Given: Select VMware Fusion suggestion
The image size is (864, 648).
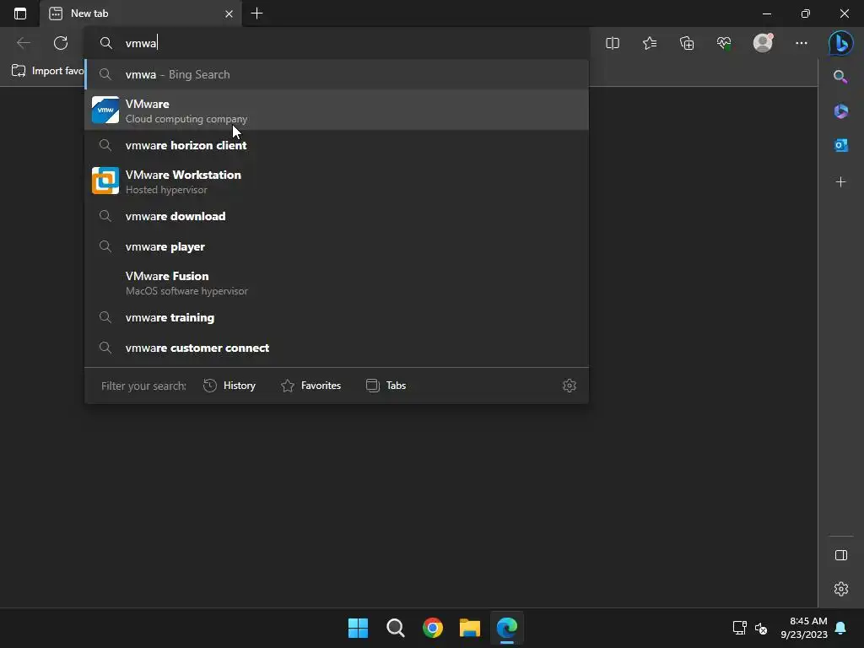Looking at the screenshot, I should coord(337,283).
